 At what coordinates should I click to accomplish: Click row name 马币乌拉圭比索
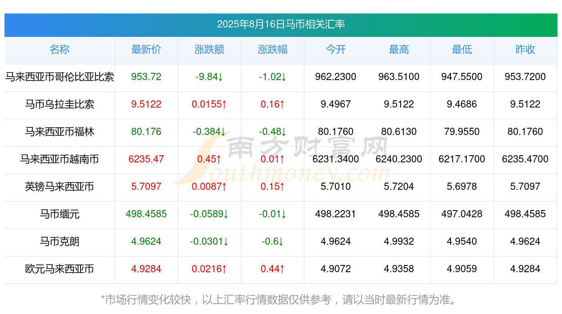tap(59, 104)
